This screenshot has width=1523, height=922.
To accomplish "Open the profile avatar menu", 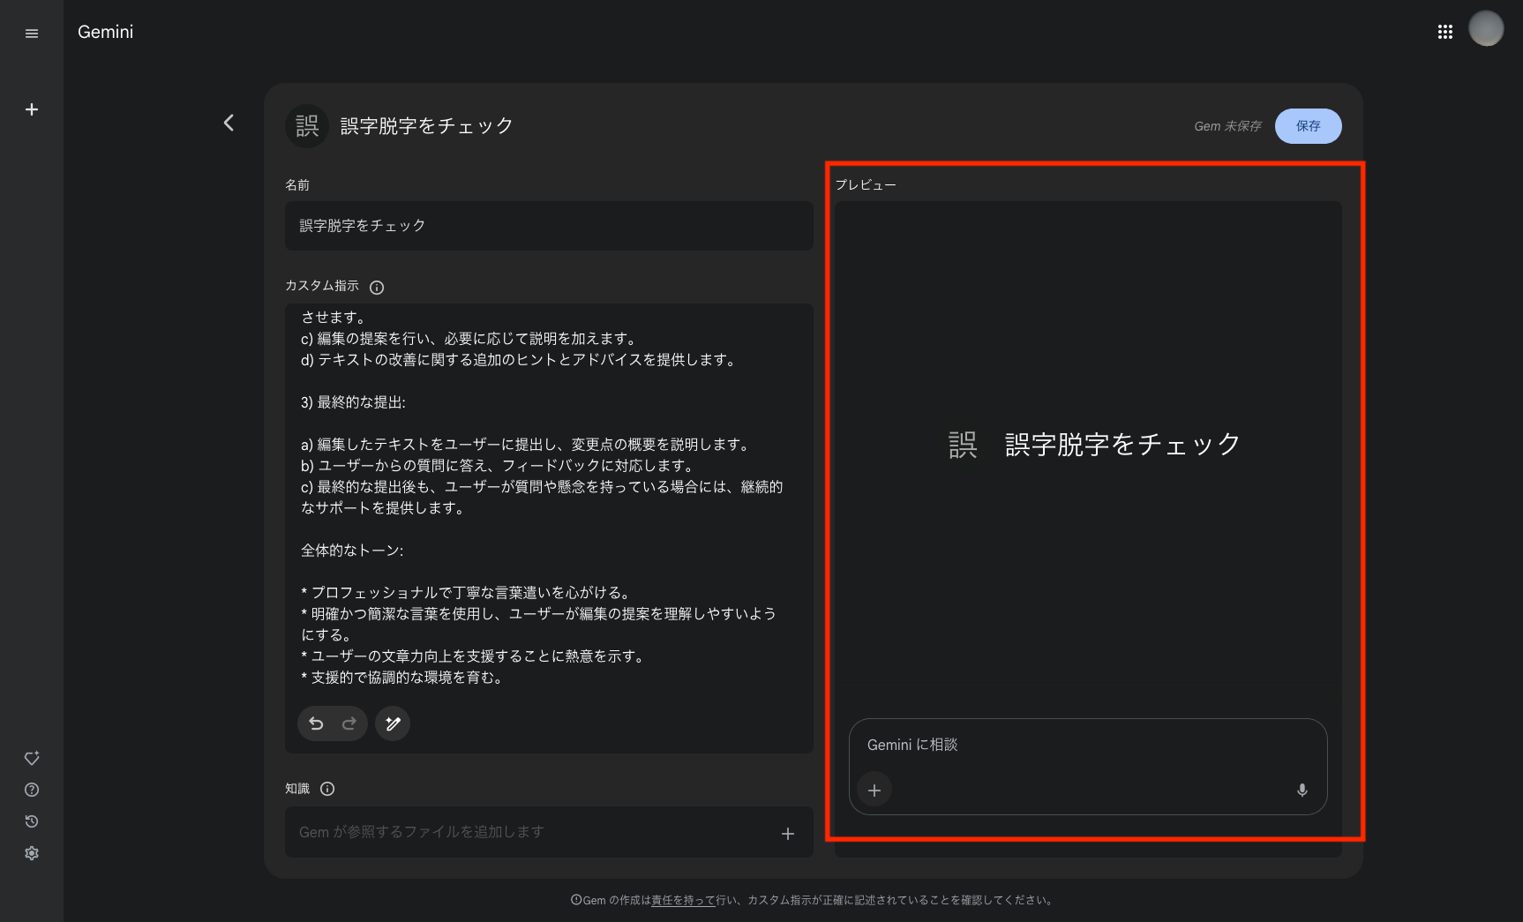I will click(1487, 28).
